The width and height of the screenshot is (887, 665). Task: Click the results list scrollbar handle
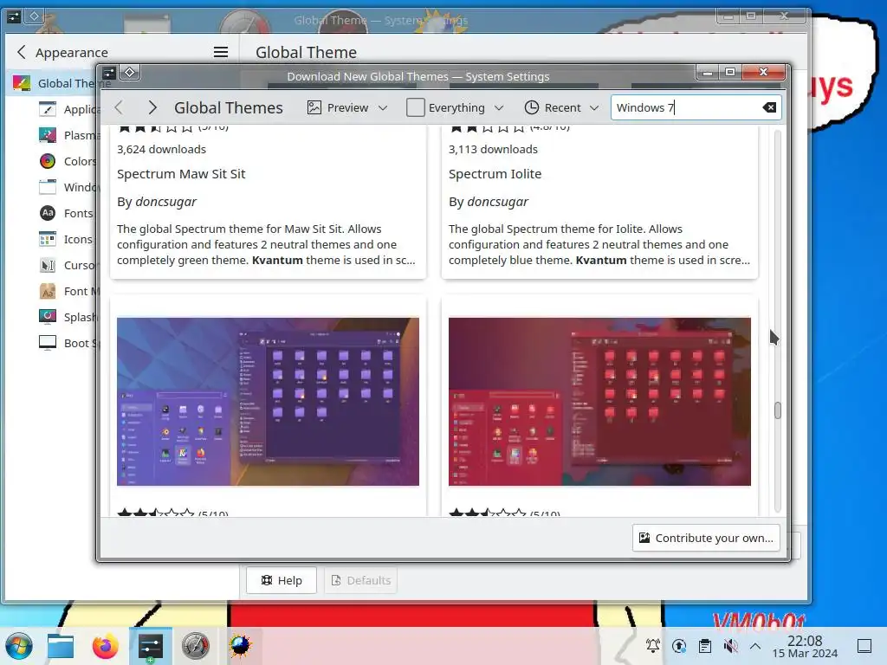click(x=778, y=410)
